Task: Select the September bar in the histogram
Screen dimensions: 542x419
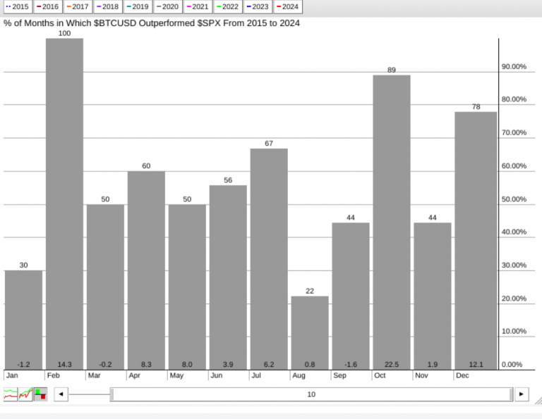Action: tap(351, 296)
